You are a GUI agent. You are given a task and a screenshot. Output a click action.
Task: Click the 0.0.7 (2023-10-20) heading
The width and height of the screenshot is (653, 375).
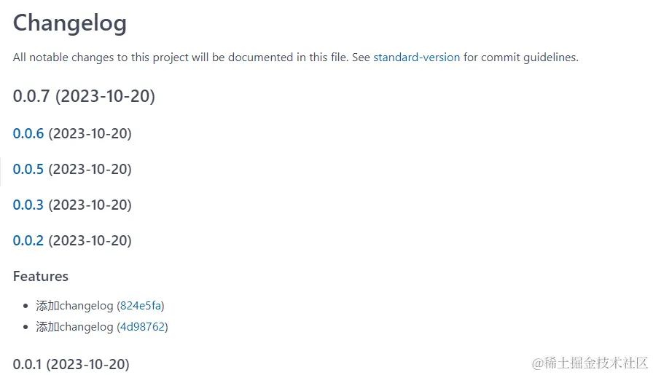[x=84, y=96]
